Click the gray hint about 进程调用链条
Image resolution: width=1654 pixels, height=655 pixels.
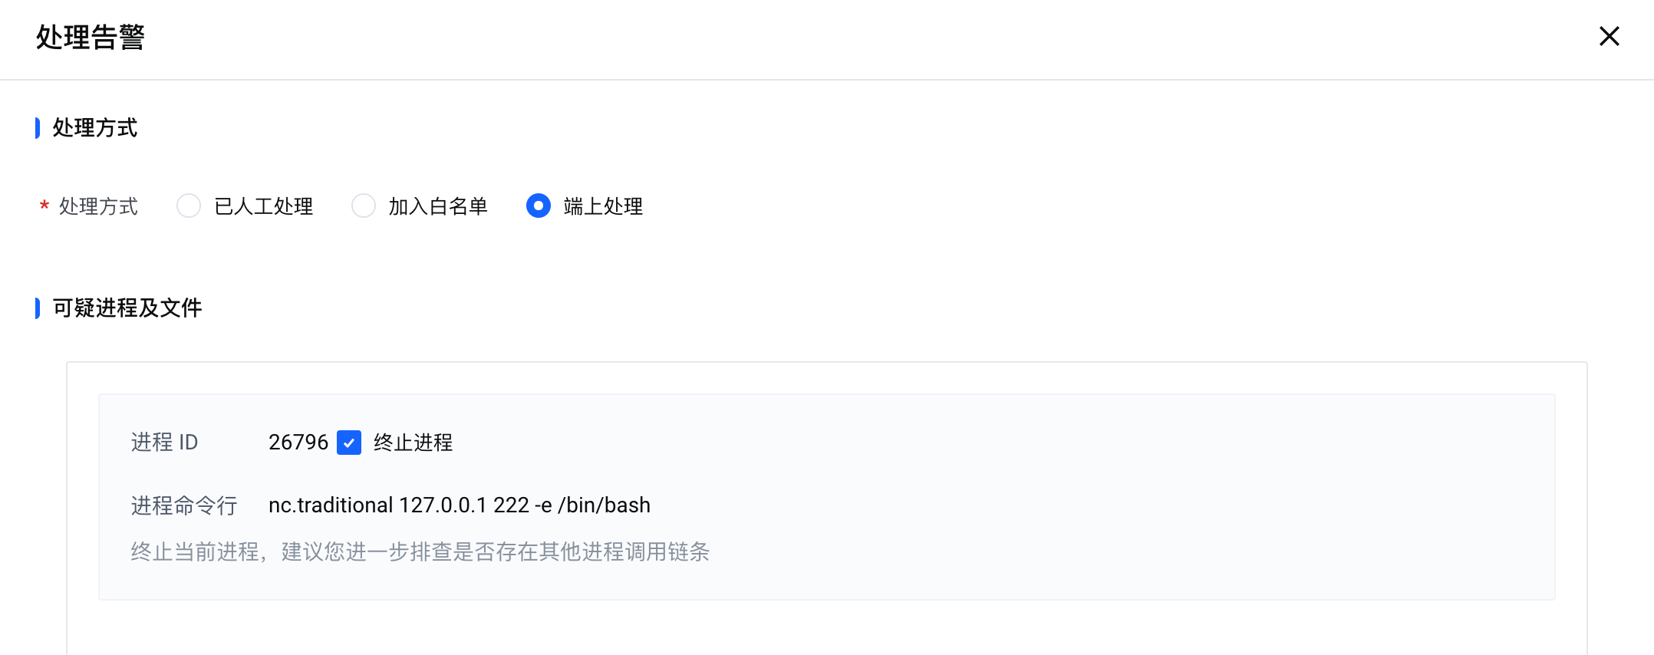pyautogui.click(x=420, y=551)
